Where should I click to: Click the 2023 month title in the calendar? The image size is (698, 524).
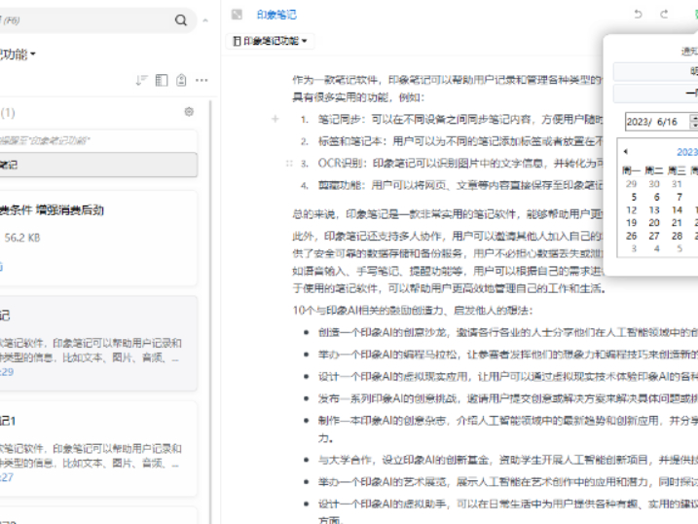click(x=687, y=152)
